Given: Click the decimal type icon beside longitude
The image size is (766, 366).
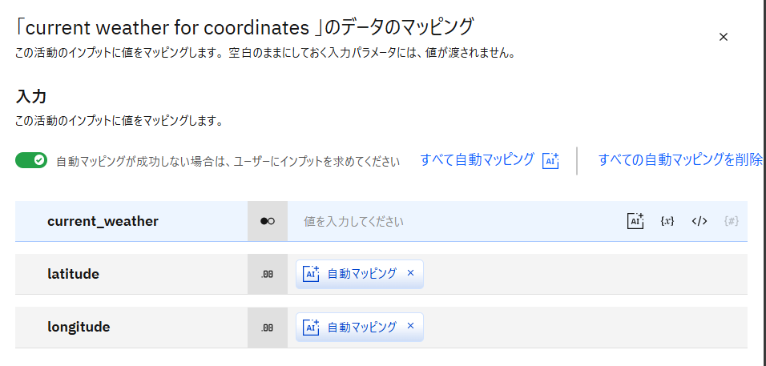Looking at the screenshot, I should pos(268,327).
